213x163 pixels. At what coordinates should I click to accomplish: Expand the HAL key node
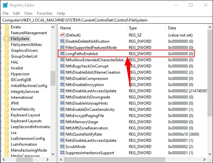2,62
